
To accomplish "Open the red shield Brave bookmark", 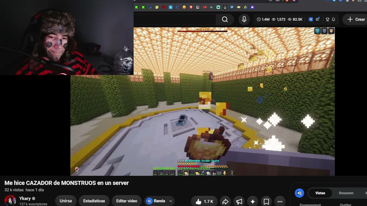I will [191, 7].
